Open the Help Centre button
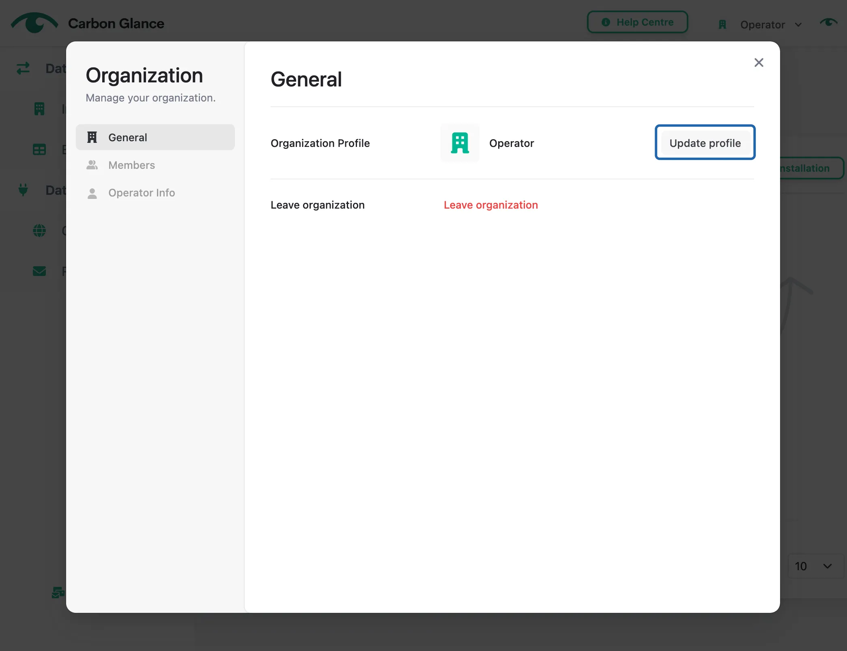Image resolution: width=847 pixels, height=651 pixels. (x=637, y=22)
